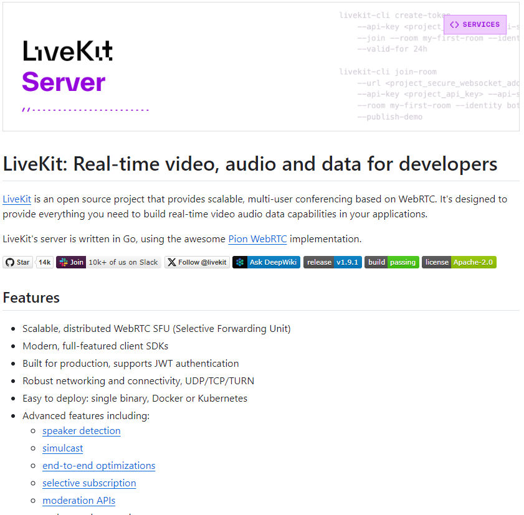This screenshot has width=524, height=515.
Task: Click 'Built for production, supports JWT' line
Action: point(131,363)
